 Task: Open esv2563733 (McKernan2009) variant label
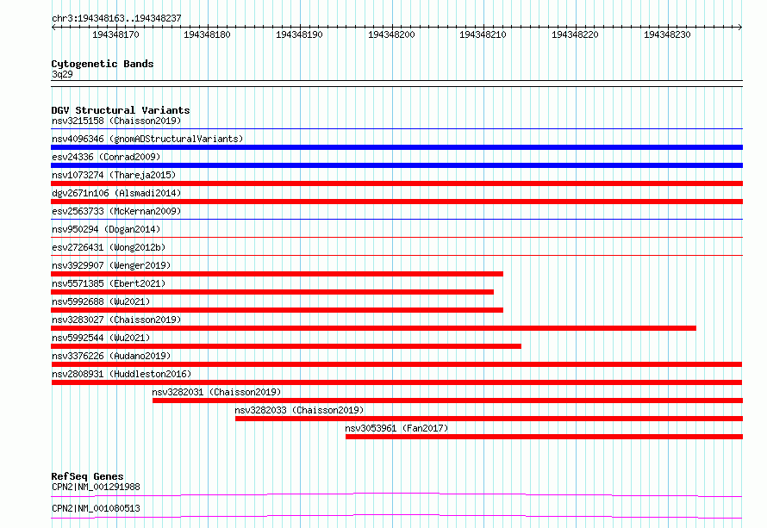pyautogui.click(x=116, y=211)
